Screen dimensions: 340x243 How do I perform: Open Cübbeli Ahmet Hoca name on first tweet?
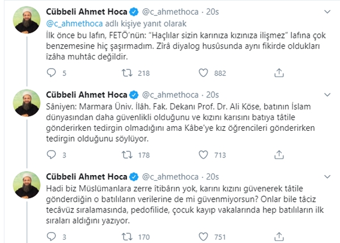87,12
